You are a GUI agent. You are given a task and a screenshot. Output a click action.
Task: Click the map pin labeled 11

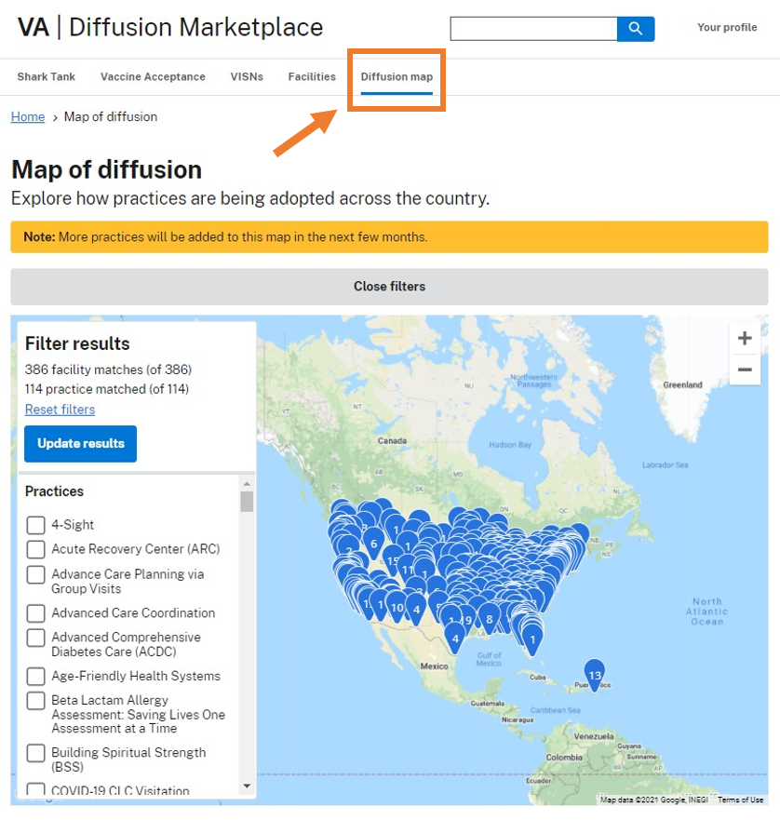pos(408,570)
